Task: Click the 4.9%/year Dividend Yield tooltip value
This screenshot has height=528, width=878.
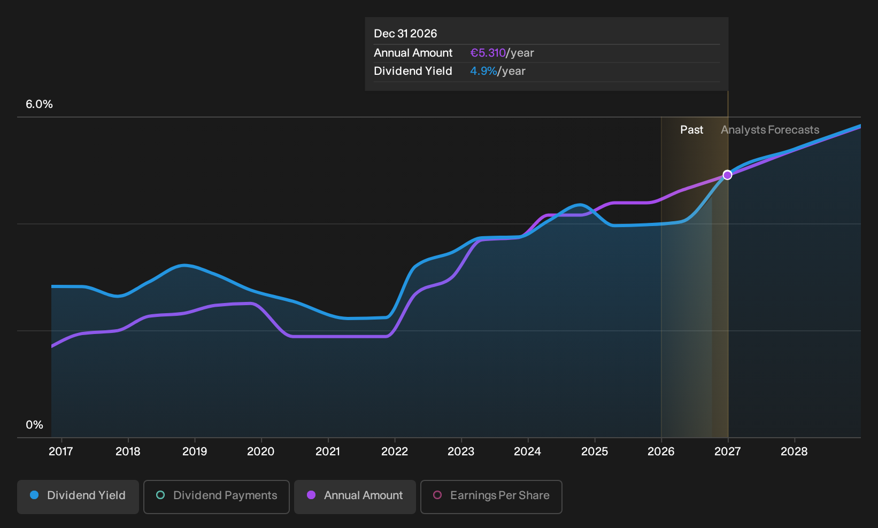Action: point(498,71)
